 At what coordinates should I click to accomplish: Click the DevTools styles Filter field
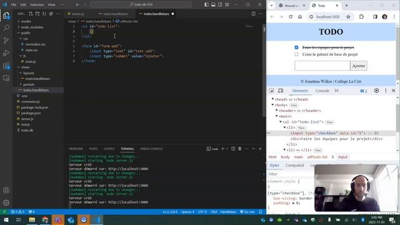(291, 174)
